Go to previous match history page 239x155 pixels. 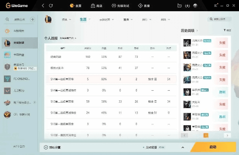point(184,135)
